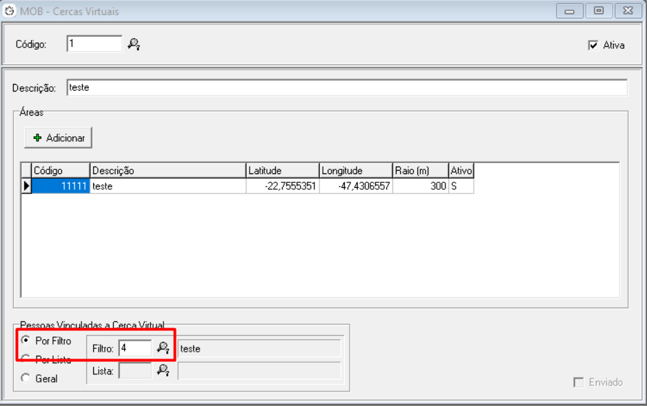Click the application icon in title bar
Image resolution: width=647 pixels, height=406 pixels.
point(10,10)
